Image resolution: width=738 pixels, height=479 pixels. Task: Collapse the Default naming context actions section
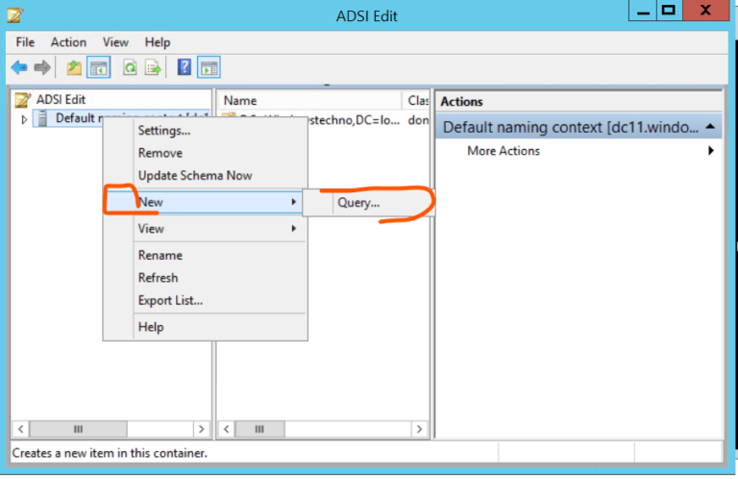click(x=710, y=127)
